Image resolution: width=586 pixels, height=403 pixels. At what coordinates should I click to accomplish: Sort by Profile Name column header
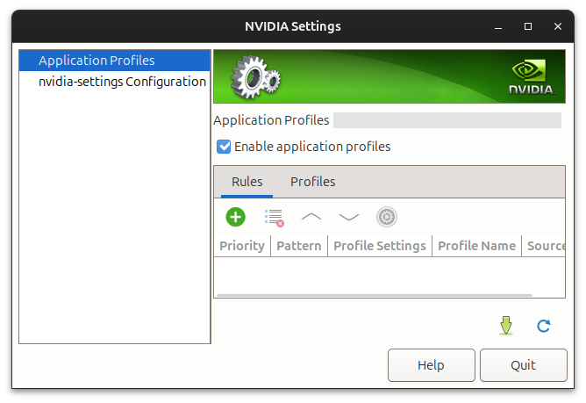pos(477,246)
